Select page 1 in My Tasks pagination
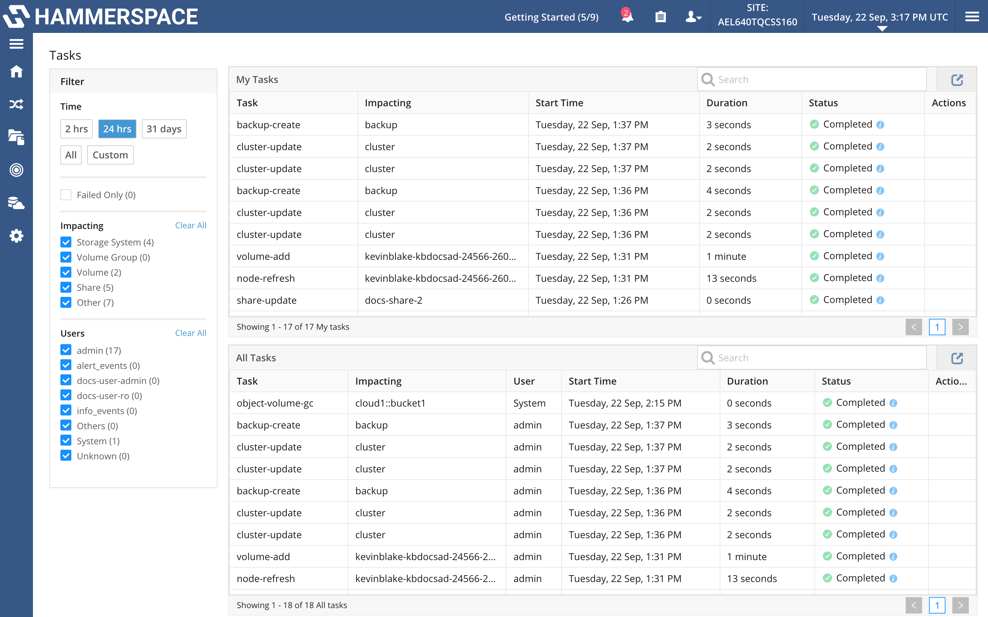The image size is (988, 617). click(937, 327)
